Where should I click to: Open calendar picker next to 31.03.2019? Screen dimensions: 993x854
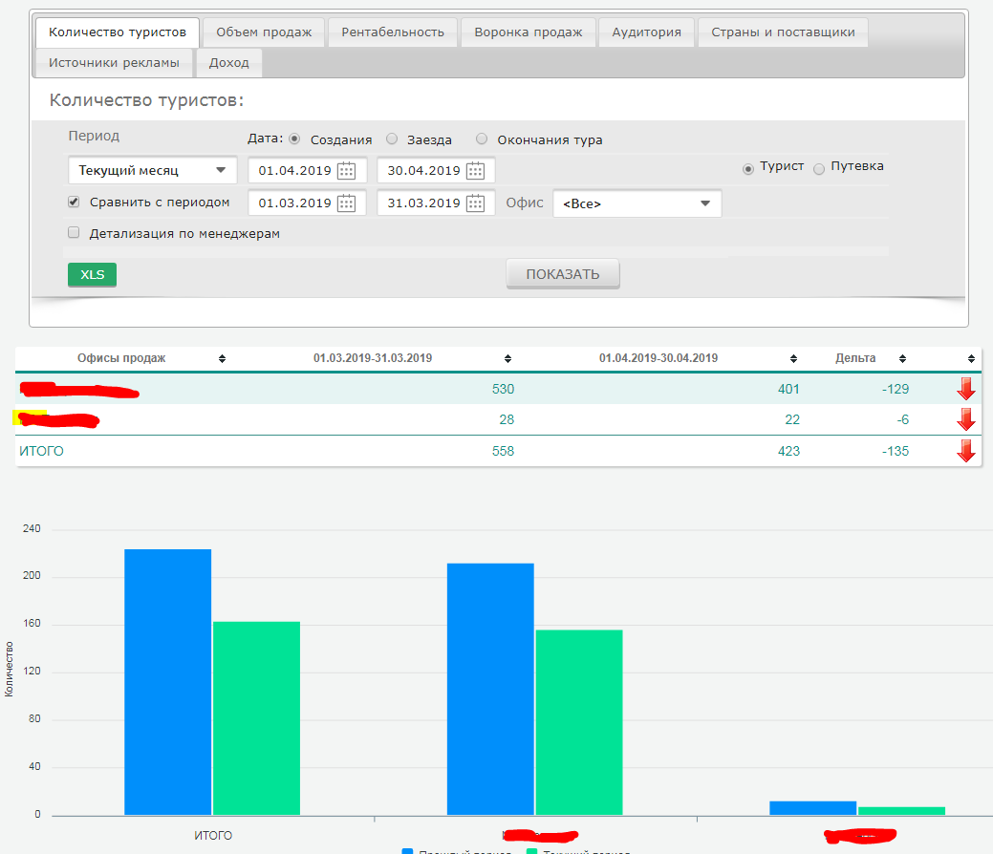point(476,203)
